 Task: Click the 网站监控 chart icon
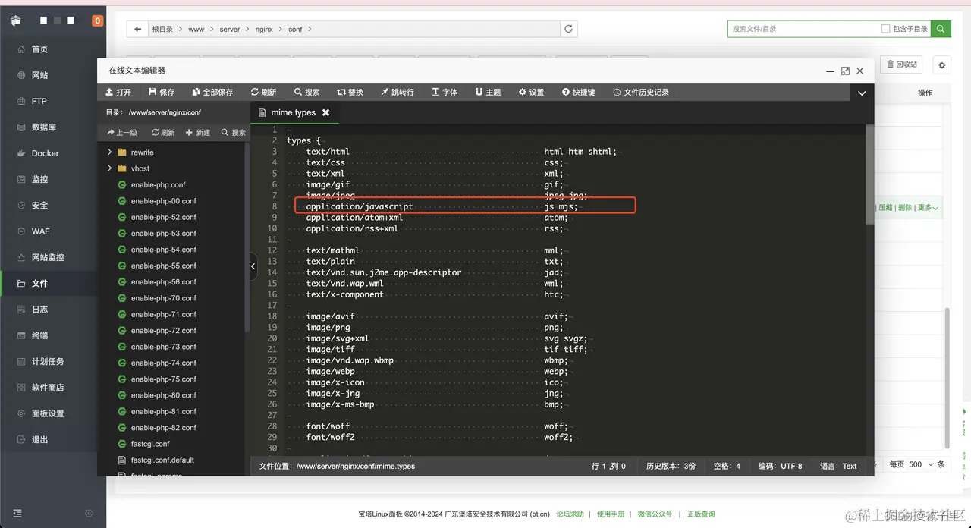coord(21,257)
